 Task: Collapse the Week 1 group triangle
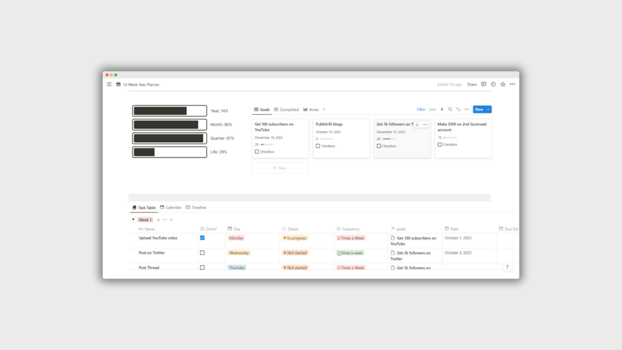133,219
